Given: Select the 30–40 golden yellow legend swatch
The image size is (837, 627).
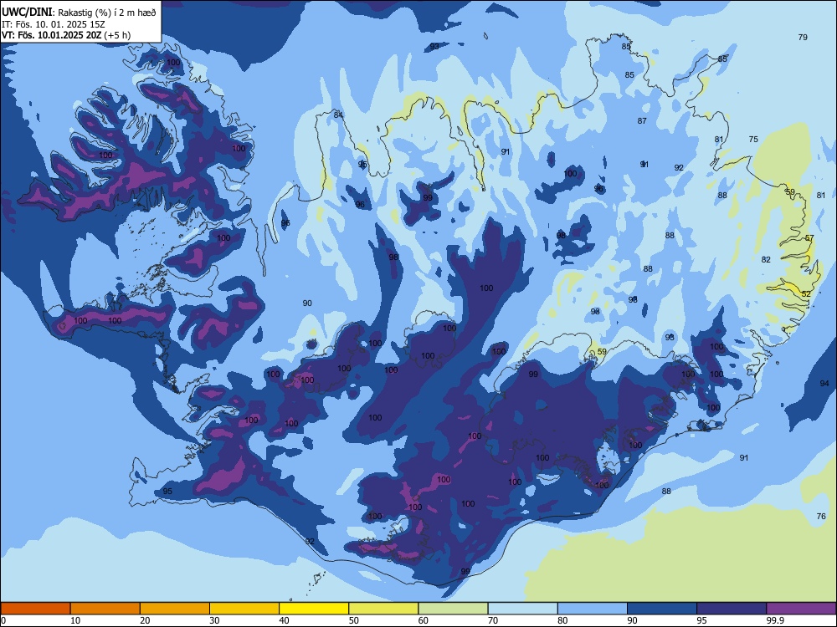Looking at the screenshot, I should 244,609.
